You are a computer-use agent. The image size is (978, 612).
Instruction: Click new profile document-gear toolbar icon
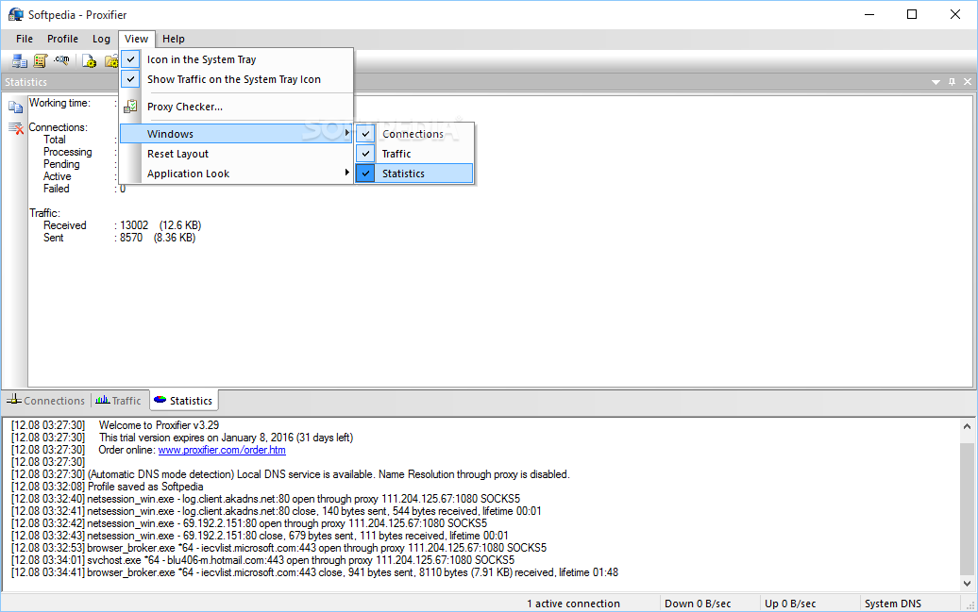pyautogui.click(x=89, y=60)
